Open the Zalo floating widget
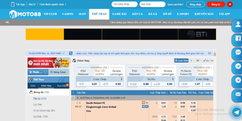Viewport: 242px width, 121px height. [x=237, y=54]
